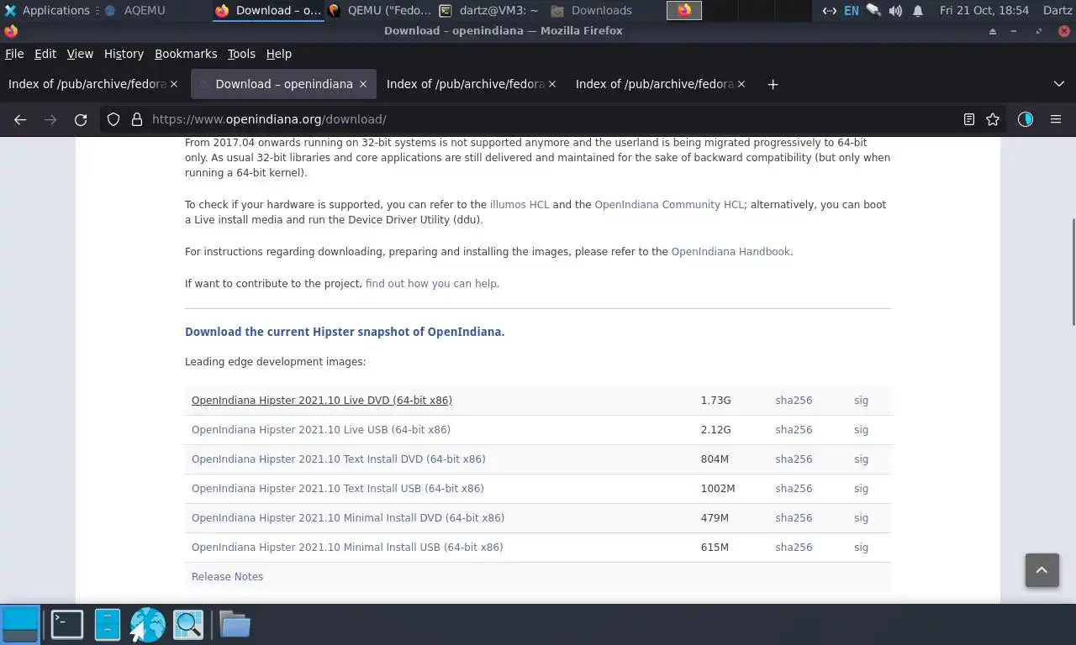This screenshot has height=645, width=1076.
Task: Click the tracking protection shield icon
Action: (x=113, y=119)
